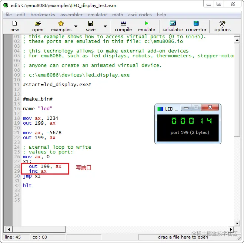Close the LED display window
The height and width of the screenshot is (243, 244).
tap(210, 107)
